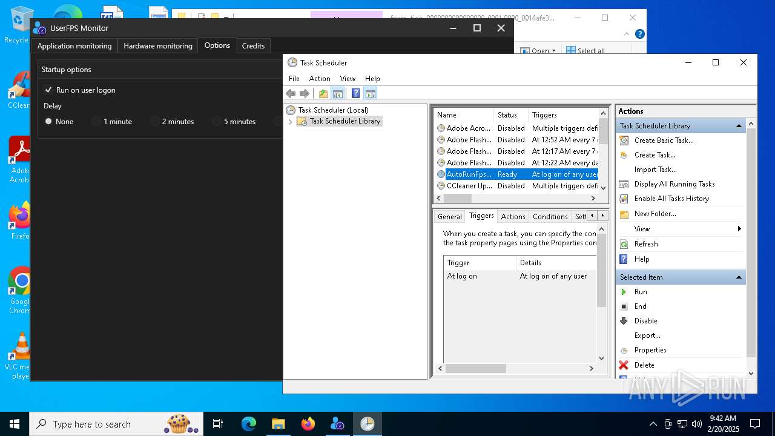Image resolution: width=775 pixels, height=436 pixels.
Task: Click the blue Help toolbar icon
Action: point(355,93)
